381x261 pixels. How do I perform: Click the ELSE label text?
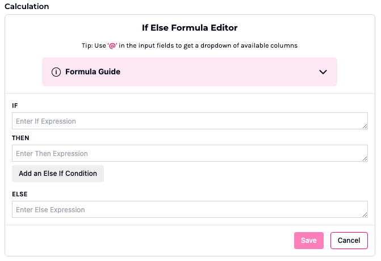pyautogui.click(x=20, y=194)
